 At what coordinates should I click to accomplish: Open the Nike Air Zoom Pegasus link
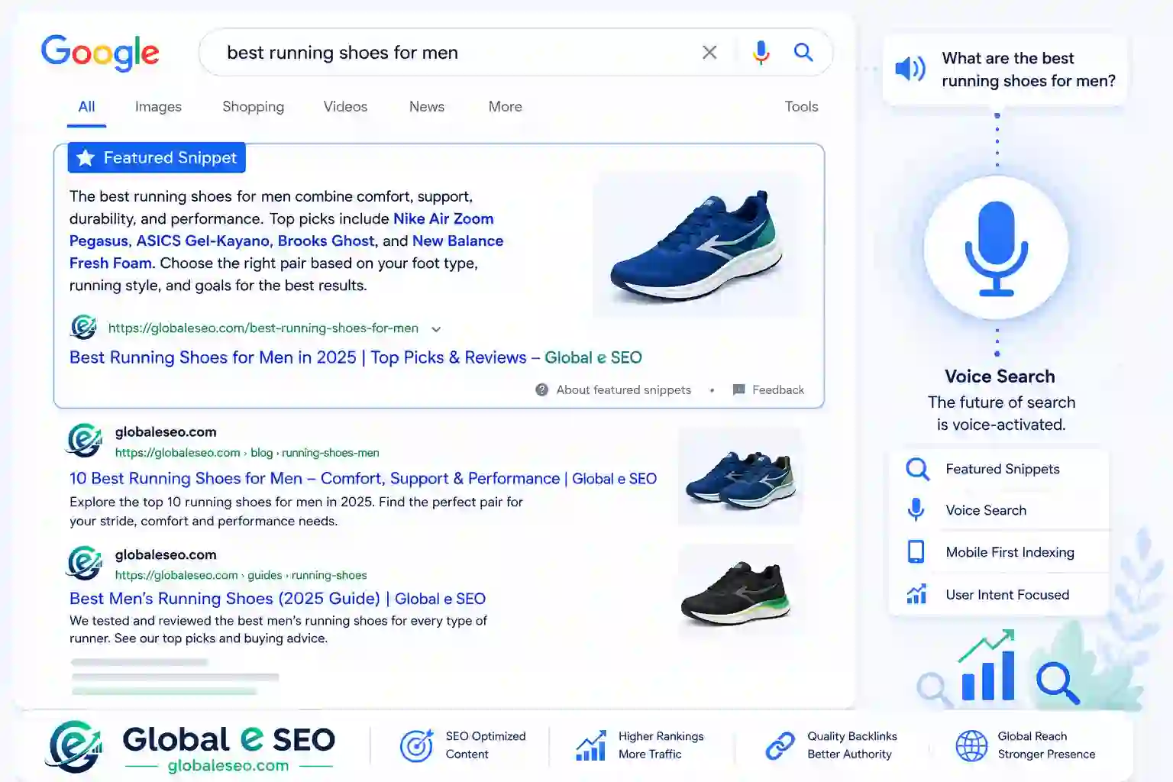click(x=443, y=218)
